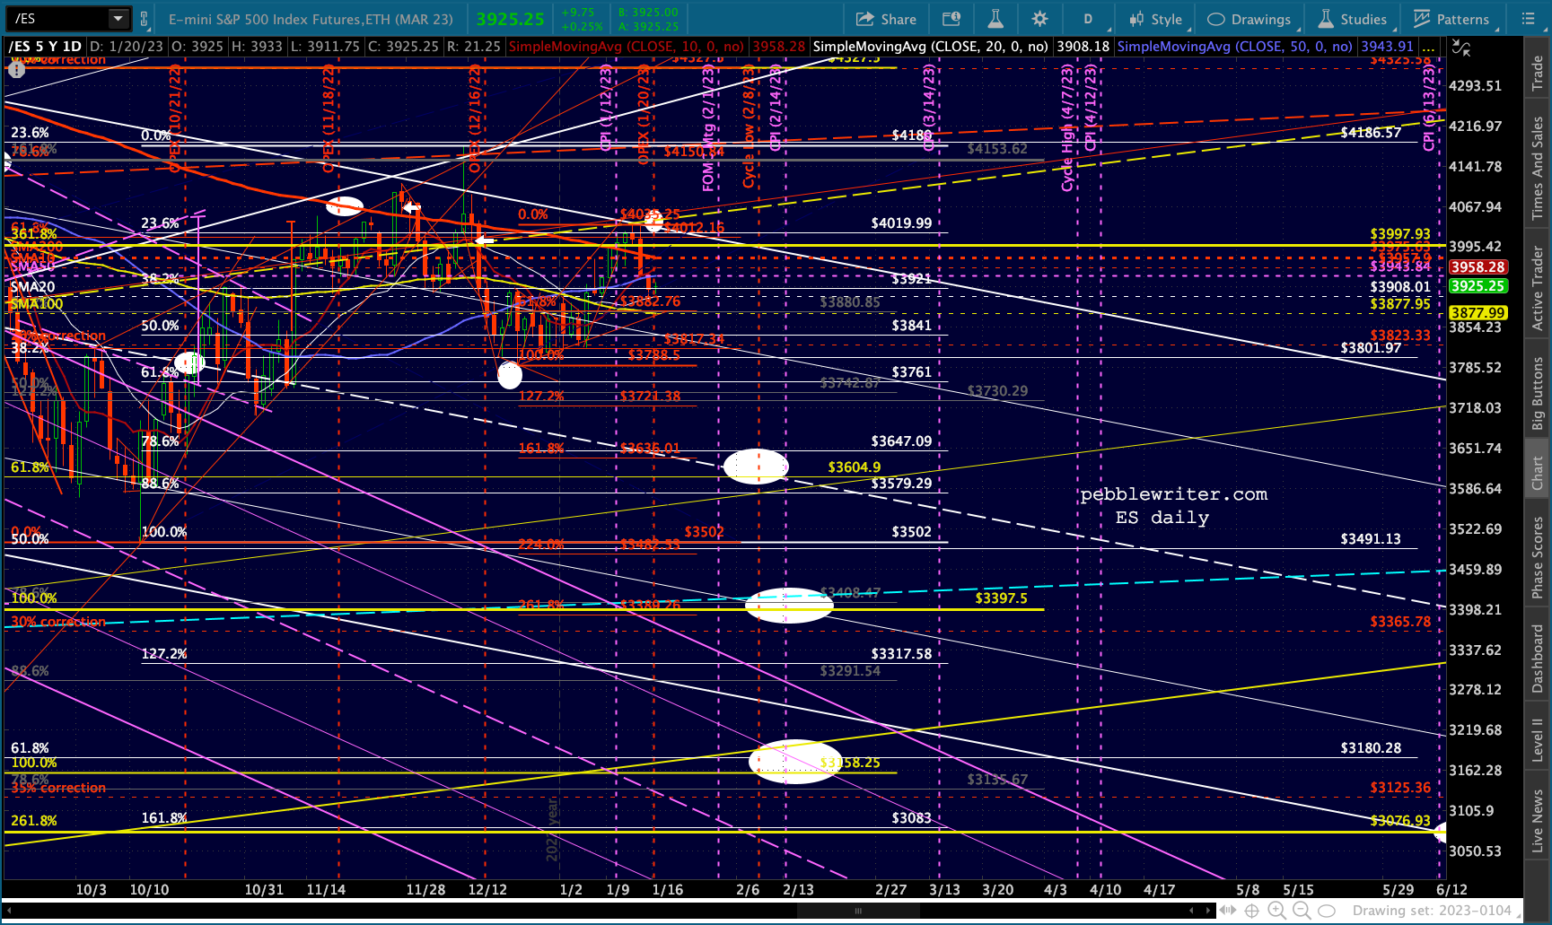
Task: Click the 3050.53 price axis label
Action: coord(1475,851)
